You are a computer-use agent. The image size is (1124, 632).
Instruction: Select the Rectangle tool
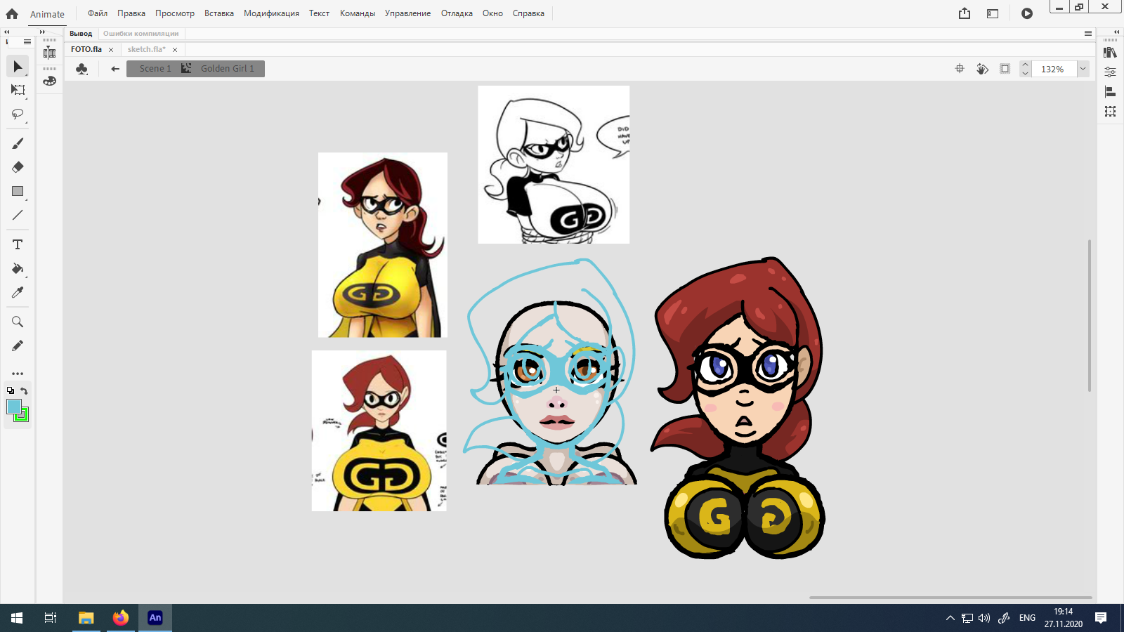[x=18, y=191]
